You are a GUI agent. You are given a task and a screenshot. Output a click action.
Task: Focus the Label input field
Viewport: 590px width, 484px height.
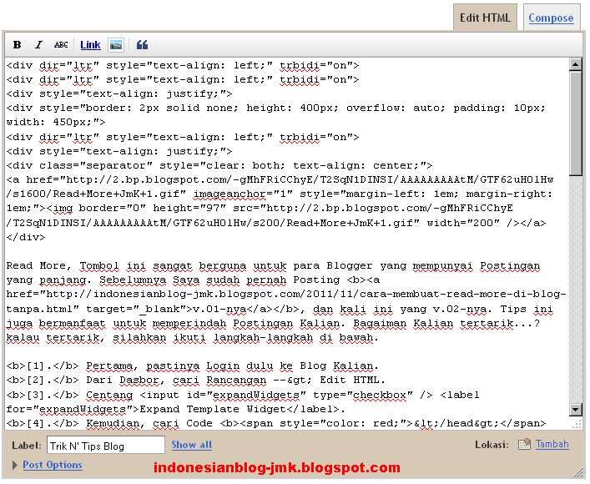[x=106, y=446]
